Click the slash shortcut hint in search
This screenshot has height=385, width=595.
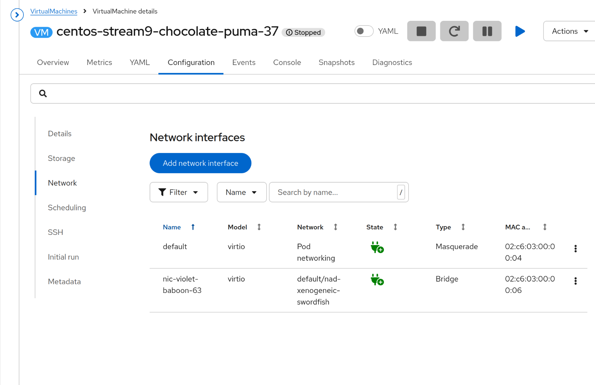401,192
